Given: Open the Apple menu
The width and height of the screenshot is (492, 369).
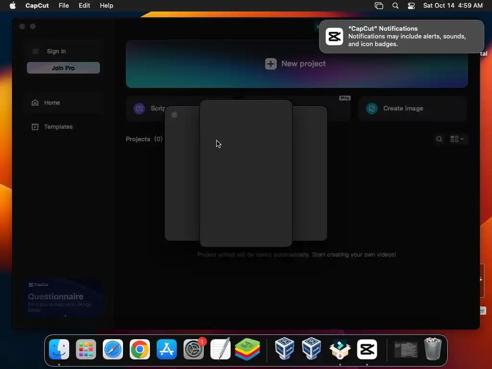Looking at the screenshot, I should [12, 6].
